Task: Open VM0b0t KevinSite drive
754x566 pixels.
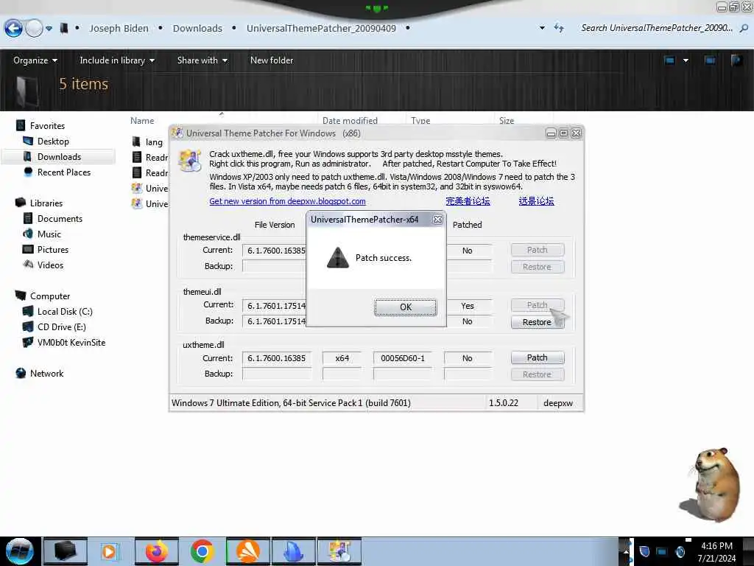Action: click(x=71, y=342)
